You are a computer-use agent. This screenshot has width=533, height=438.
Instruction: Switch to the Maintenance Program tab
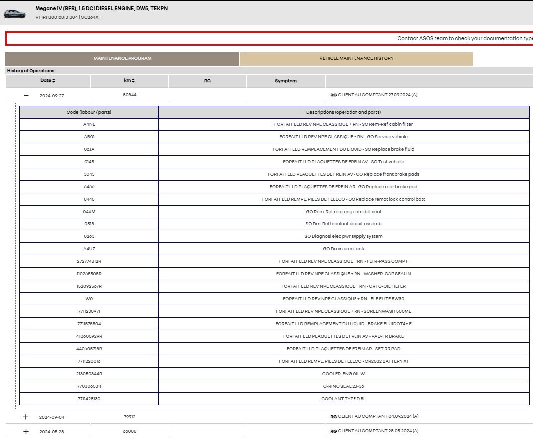click(x=122, y=59)
